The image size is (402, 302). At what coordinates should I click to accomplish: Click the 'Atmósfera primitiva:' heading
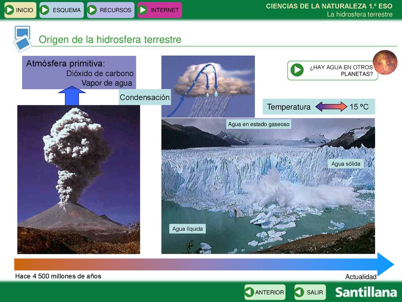66,63
